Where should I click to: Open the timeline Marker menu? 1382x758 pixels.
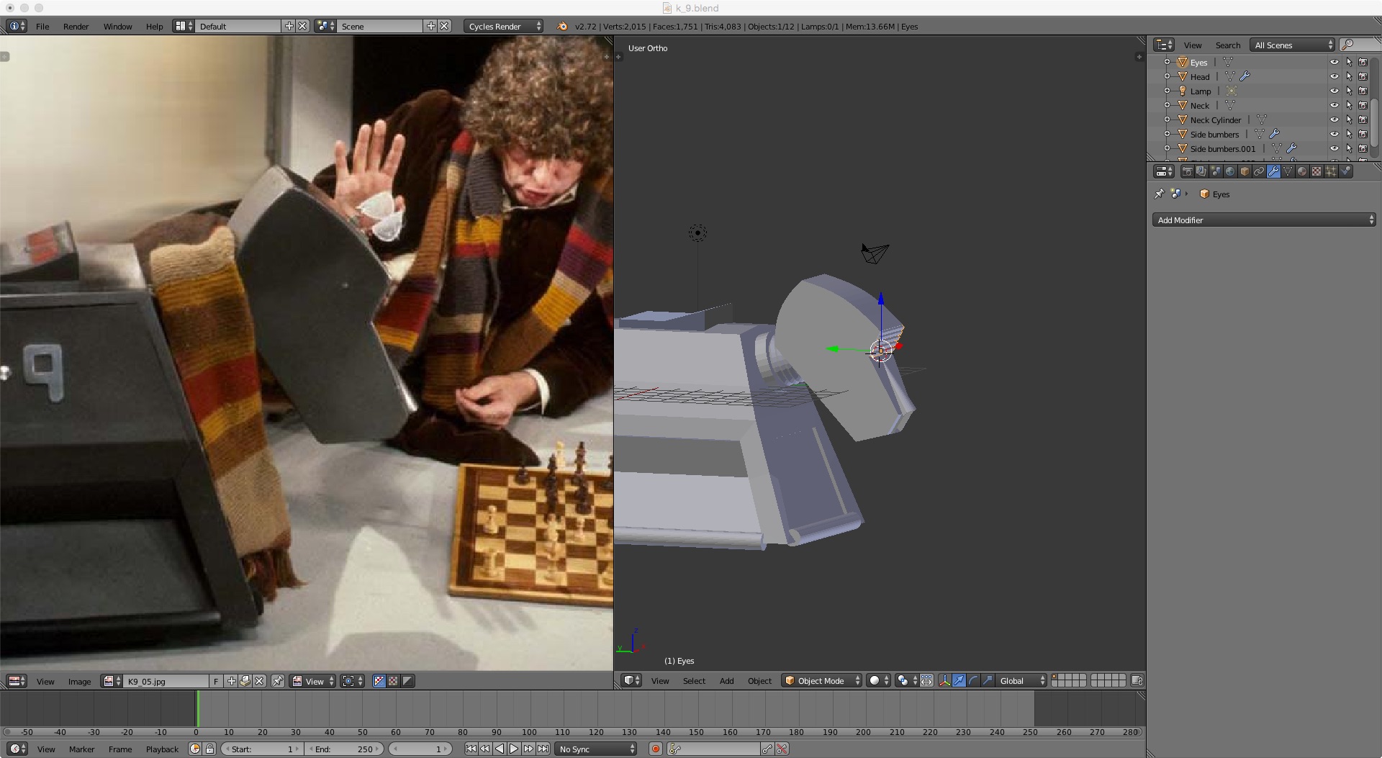81,749
